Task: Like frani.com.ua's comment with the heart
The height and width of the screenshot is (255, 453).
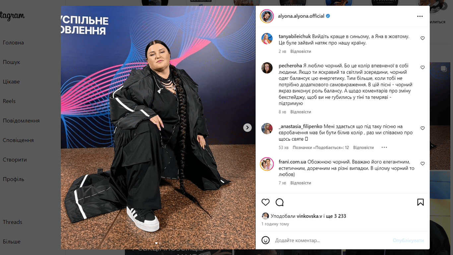Action: 422,164
